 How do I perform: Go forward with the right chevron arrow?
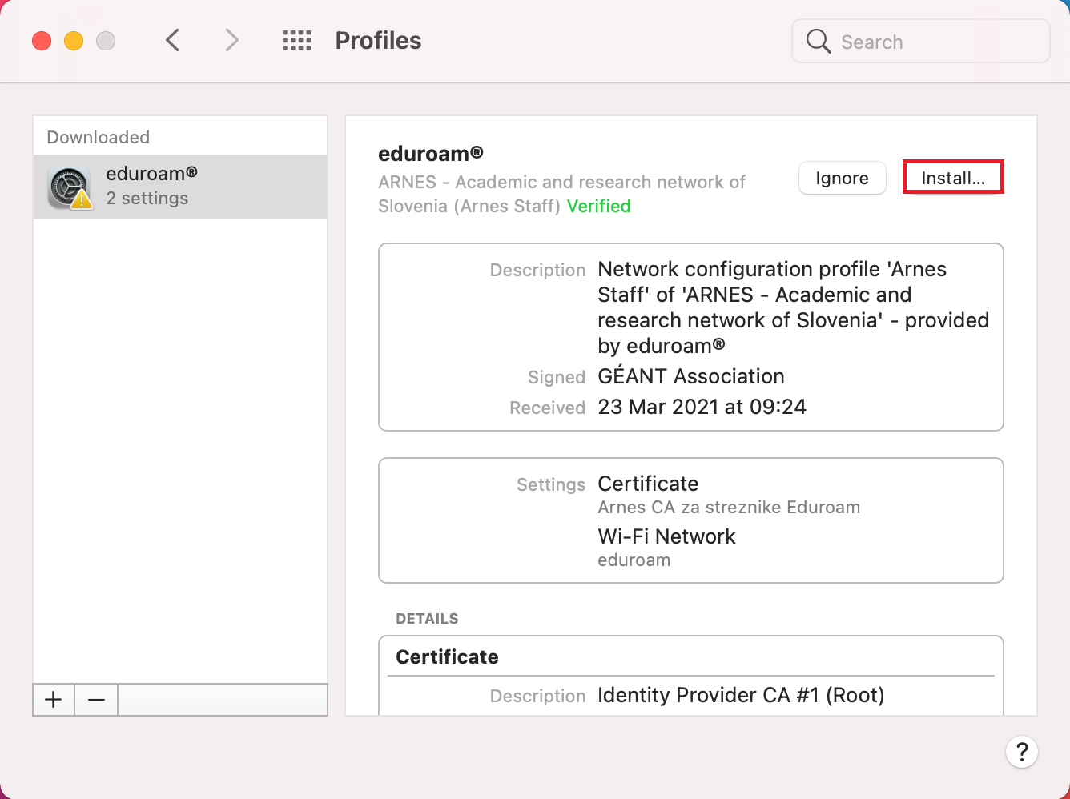click(x=231, y=40)
